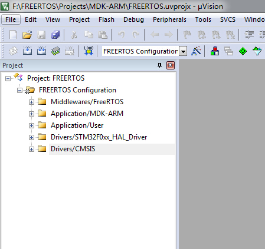Click the New file icon
The height and width of the screenshot is (249, 265).
tap(13, 35)
